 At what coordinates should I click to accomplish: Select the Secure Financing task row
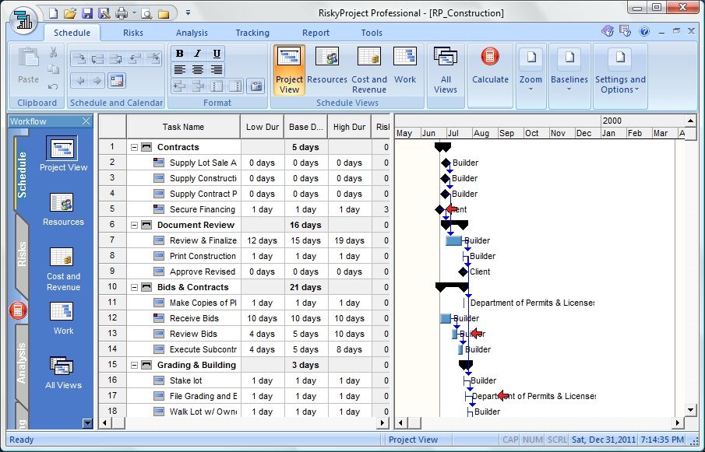pyautogui.click(x=244, y=209)
